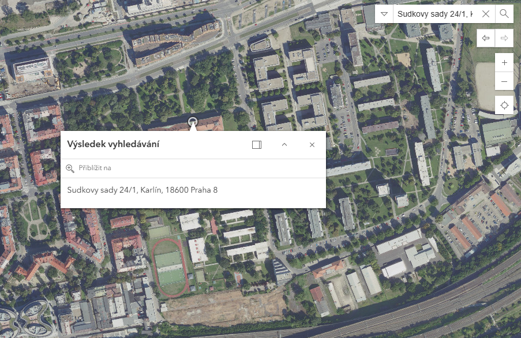Dock the search result popup
The height and width of the screenshot is (338, 521).
[257, 145]
